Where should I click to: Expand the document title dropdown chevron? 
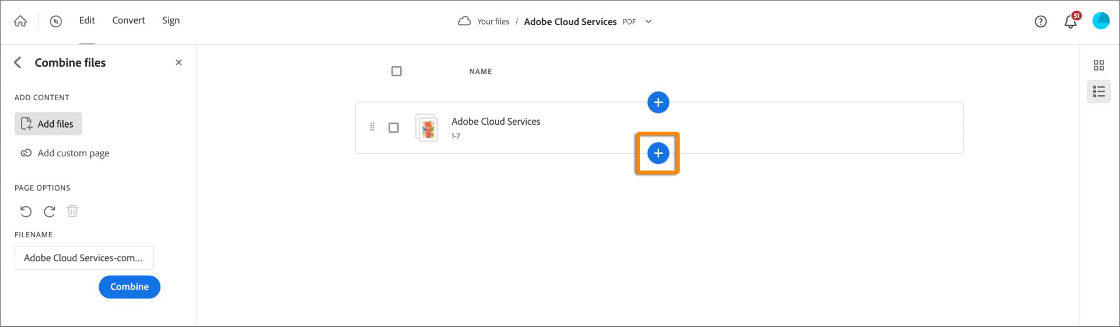(x=648, y=22)
